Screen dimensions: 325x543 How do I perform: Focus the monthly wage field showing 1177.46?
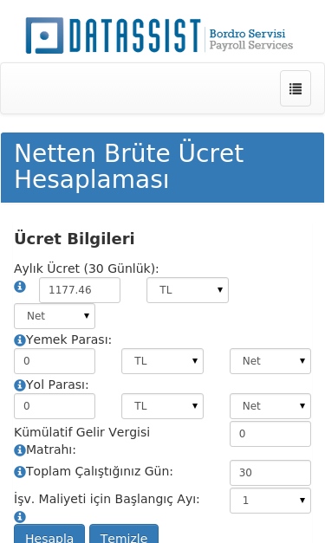point(80,290)
